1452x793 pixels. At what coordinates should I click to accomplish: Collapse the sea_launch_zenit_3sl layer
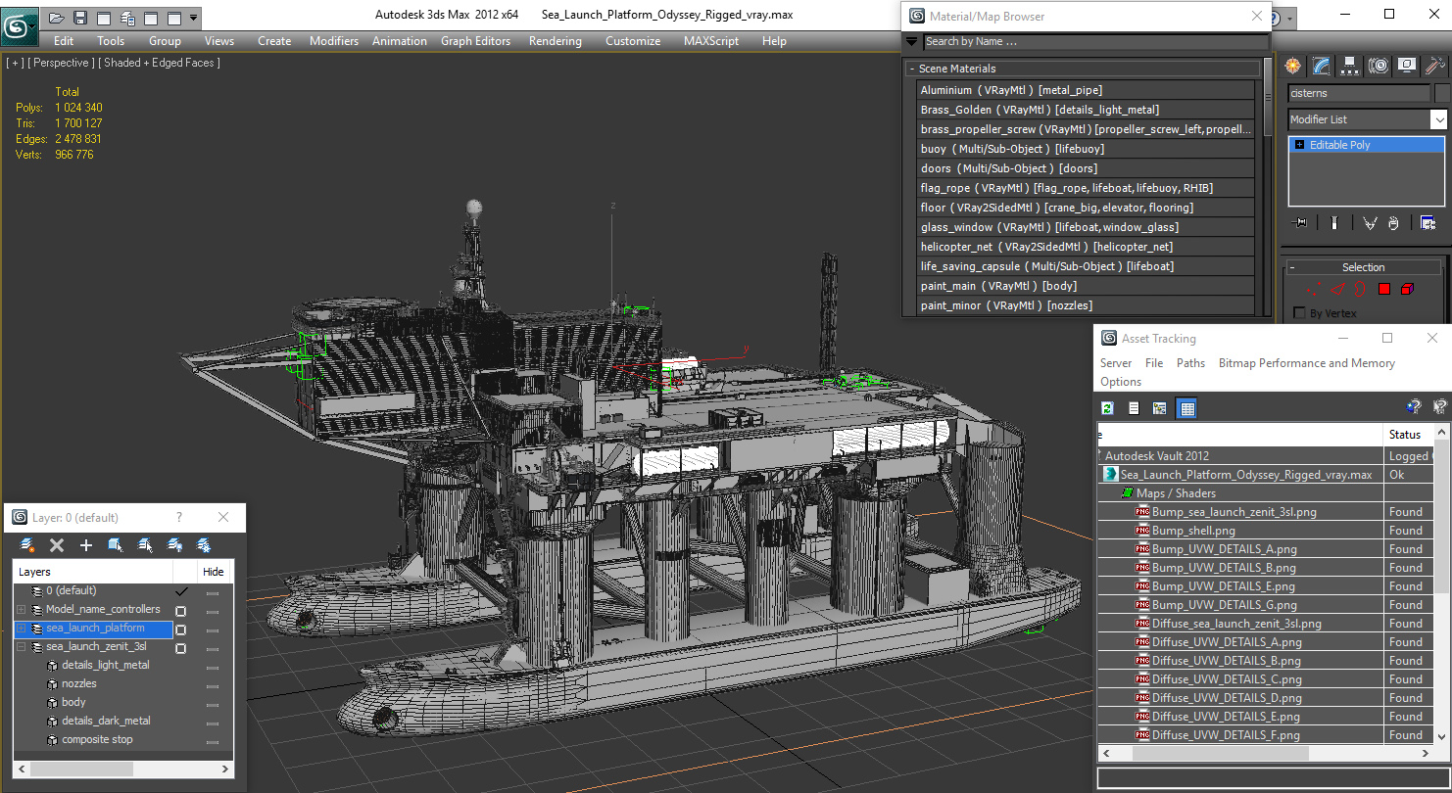pos(22,647)
